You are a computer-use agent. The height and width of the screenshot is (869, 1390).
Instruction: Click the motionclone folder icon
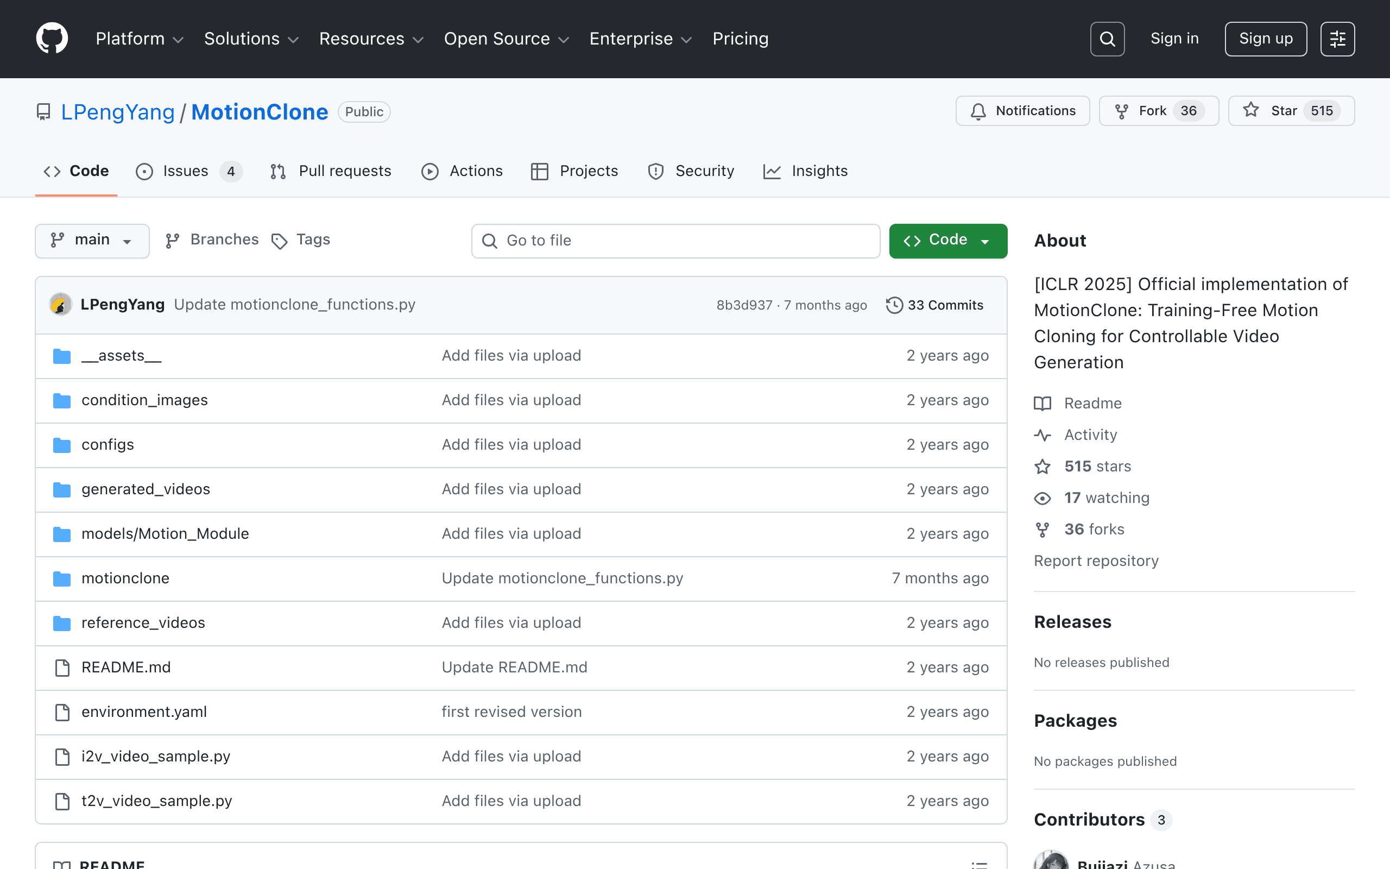(x=61, y=578)
